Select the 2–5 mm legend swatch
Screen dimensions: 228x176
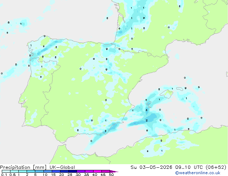(31, 171)
